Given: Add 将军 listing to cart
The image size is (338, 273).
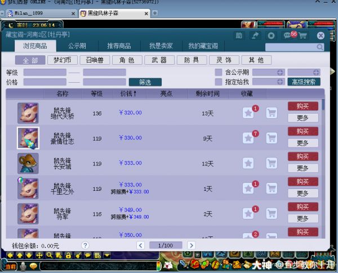Looking at the screenshot, I should click(x=272, y=214).
